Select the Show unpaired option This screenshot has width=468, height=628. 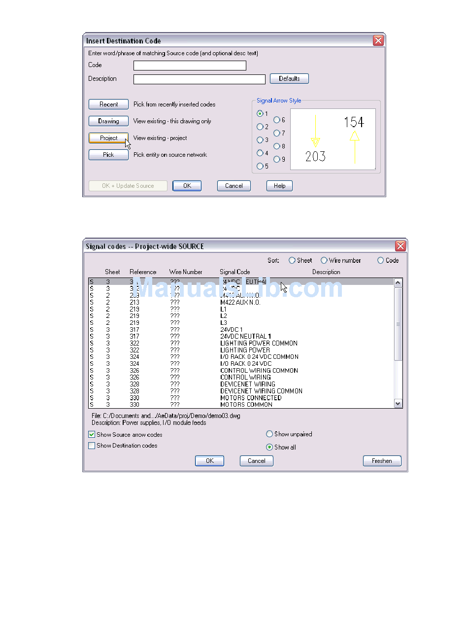click(269, 434)
